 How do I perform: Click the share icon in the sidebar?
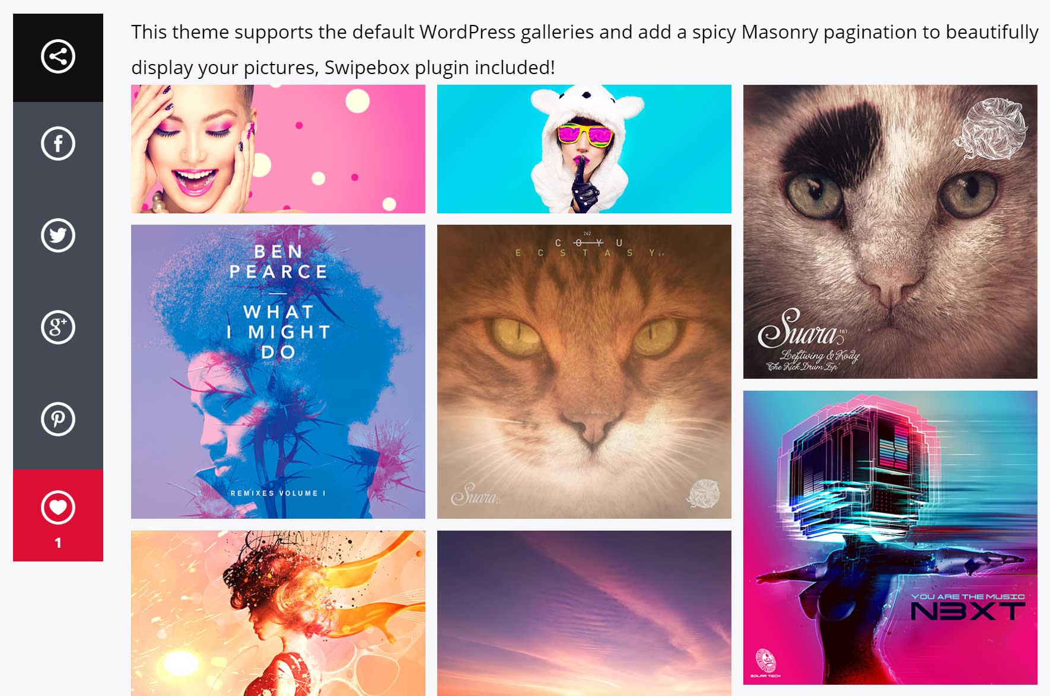(x=58, y=57)
